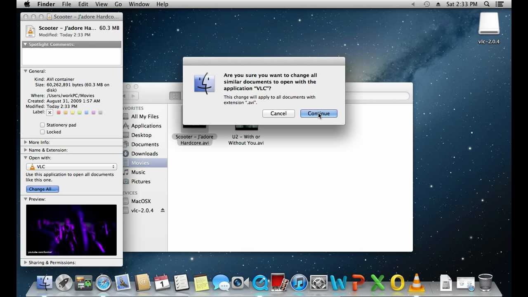Viewport: 528px width, 297px height.
Task: Apply the green label color
Action: point(80,112)
